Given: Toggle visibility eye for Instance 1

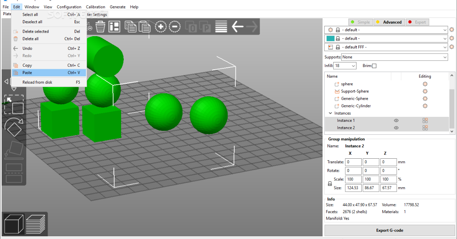Looking at the screenshot, I should [x=396, y=121].
